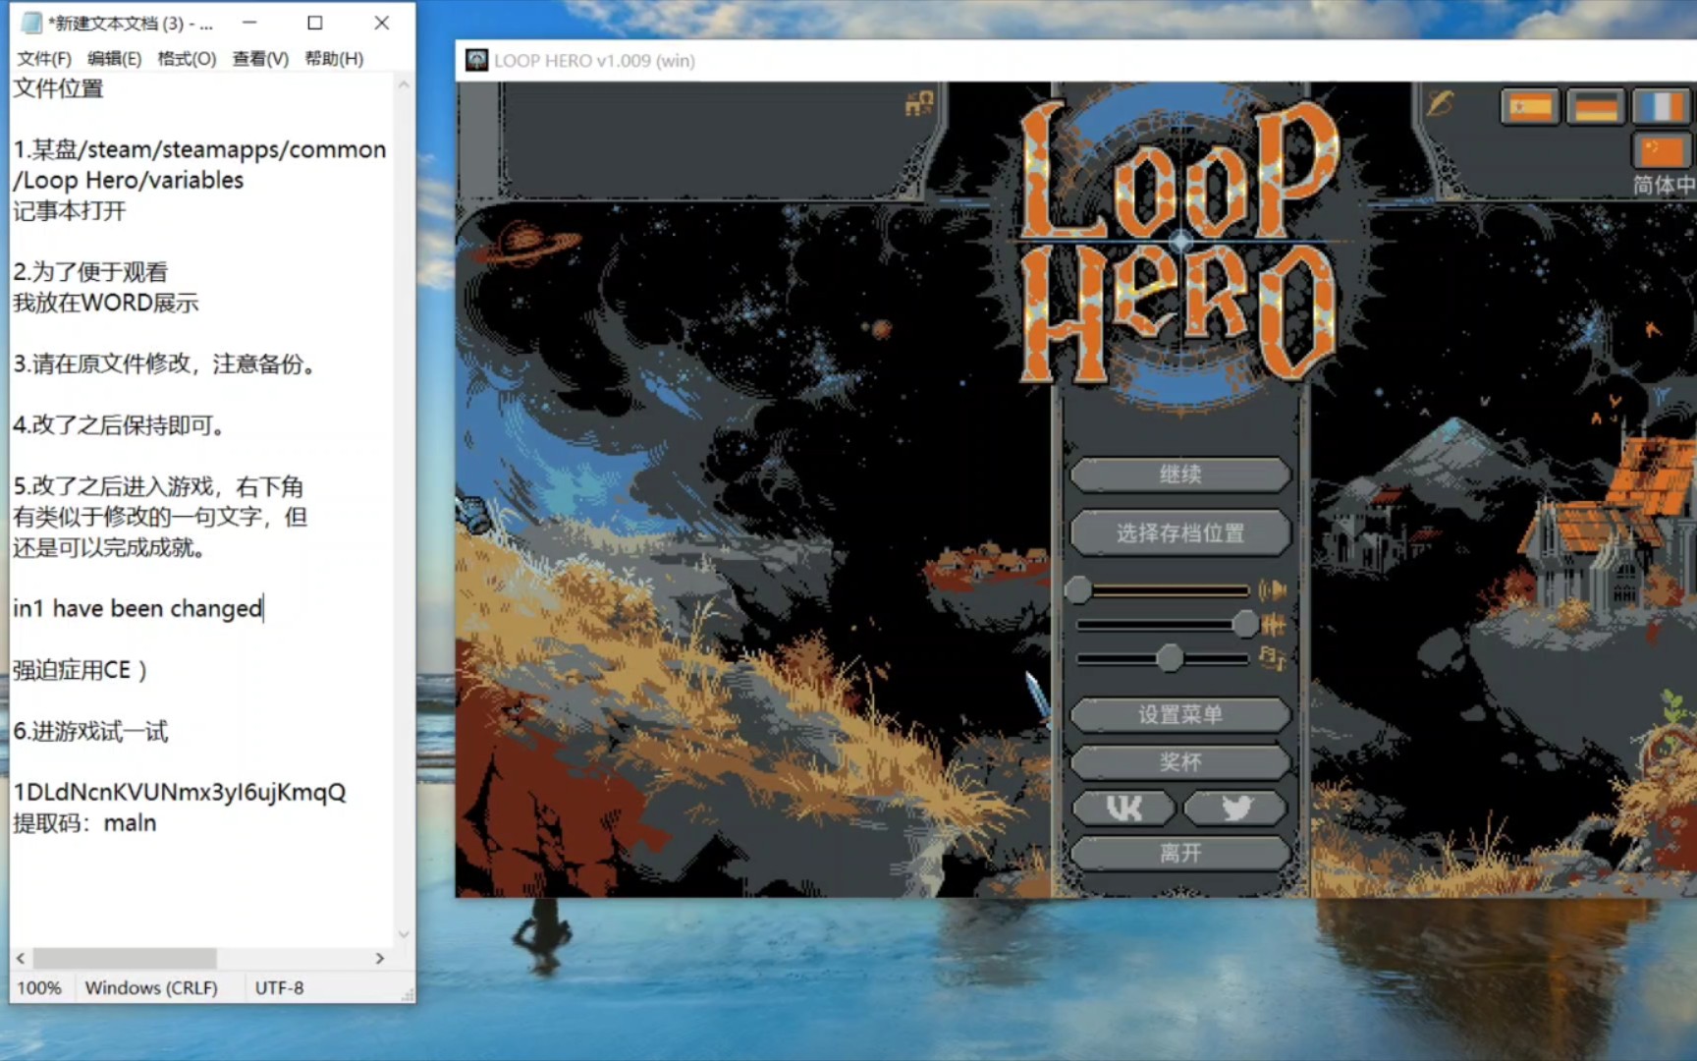Click the '简体中' language label
This screenshot has height=1061, width=1697.
coord(1664,185)
